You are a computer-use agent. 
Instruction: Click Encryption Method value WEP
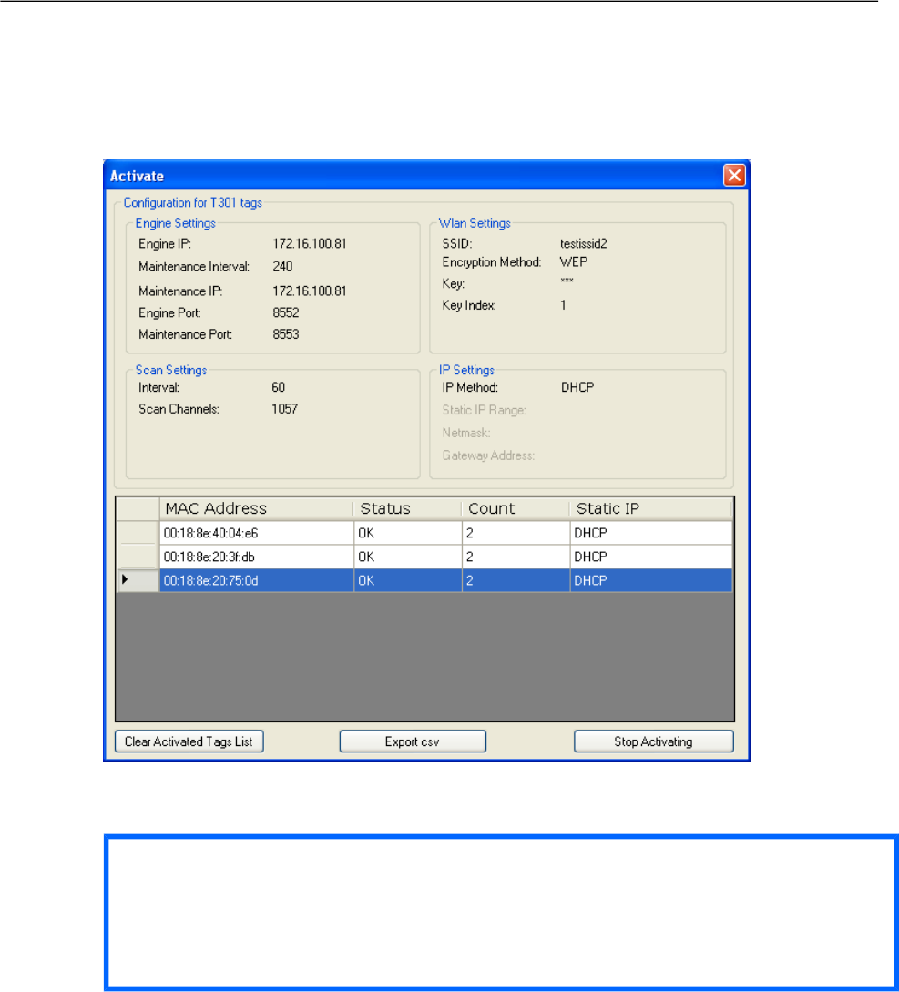coord(574,262)
